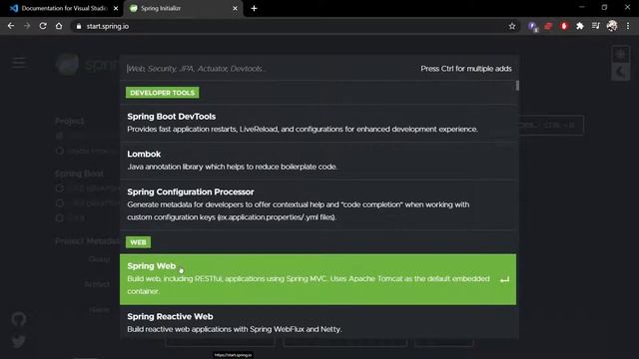
Task: Click the browser forward arrow
Action: click(x=27, y=26)
